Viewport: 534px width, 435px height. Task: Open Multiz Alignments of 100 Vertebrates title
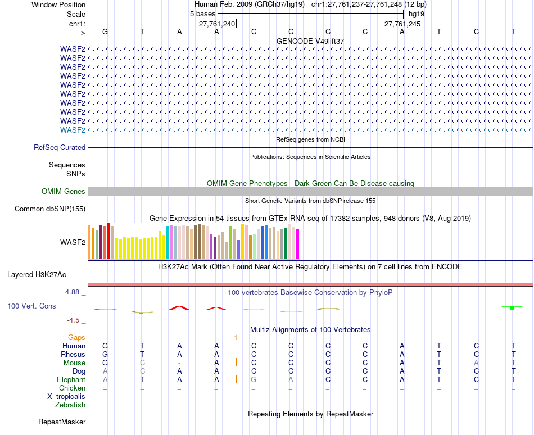[x=310, y=329]
